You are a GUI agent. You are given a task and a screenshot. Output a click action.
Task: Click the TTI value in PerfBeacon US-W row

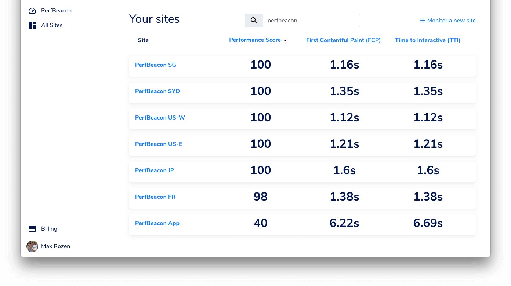point(428,117)
